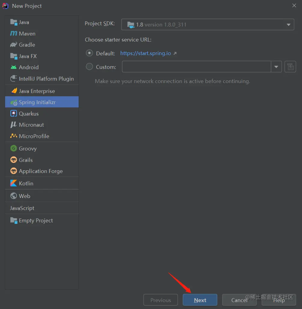
Task: Click the Spring Initializr icon
Action: tap(14, 103)
